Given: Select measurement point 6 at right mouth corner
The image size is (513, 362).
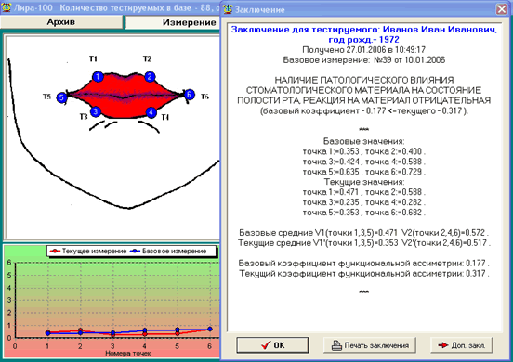Looking at the screenshot, I should pos(189,95).
